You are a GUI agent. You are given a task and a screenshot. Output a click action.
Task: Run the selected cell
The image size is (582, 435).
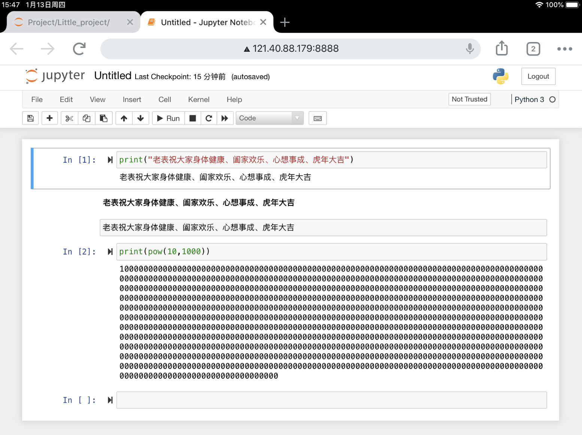168,118
